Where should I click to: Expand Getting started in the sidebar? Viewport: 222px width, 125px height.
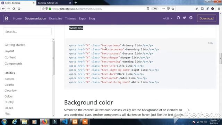[15, 45]
